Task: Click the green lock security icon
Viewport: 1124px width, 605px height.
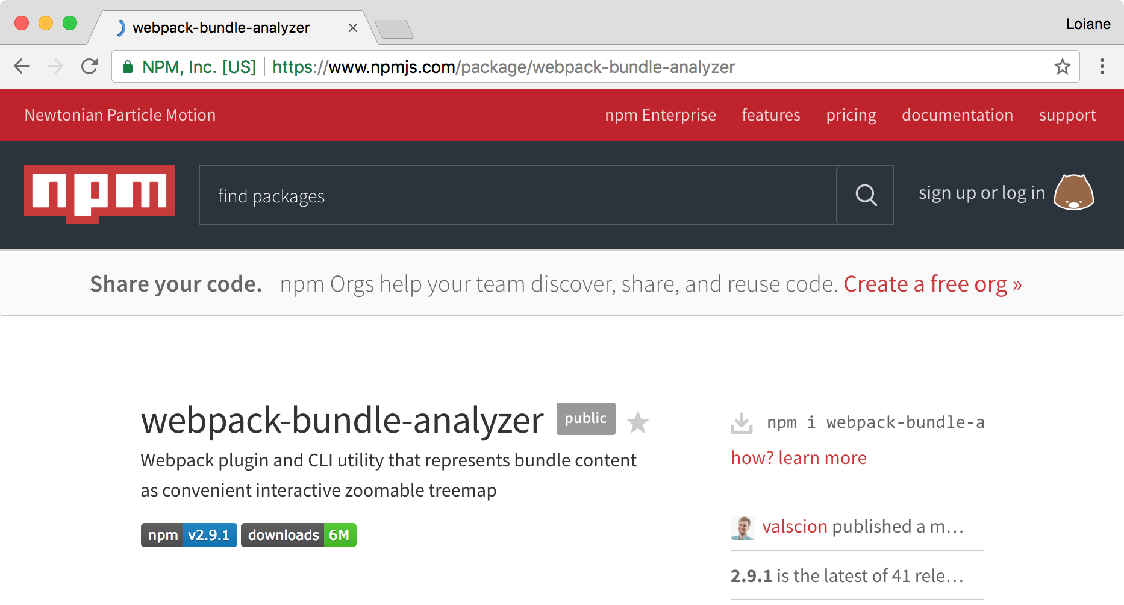Action: (x=127, y=67)
